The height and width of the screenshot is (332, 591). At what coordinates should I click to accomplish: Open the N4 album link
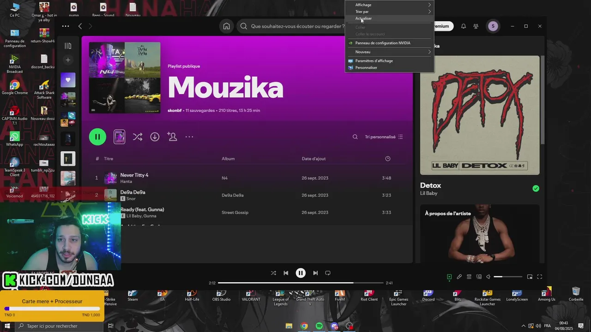coord(225,178)
